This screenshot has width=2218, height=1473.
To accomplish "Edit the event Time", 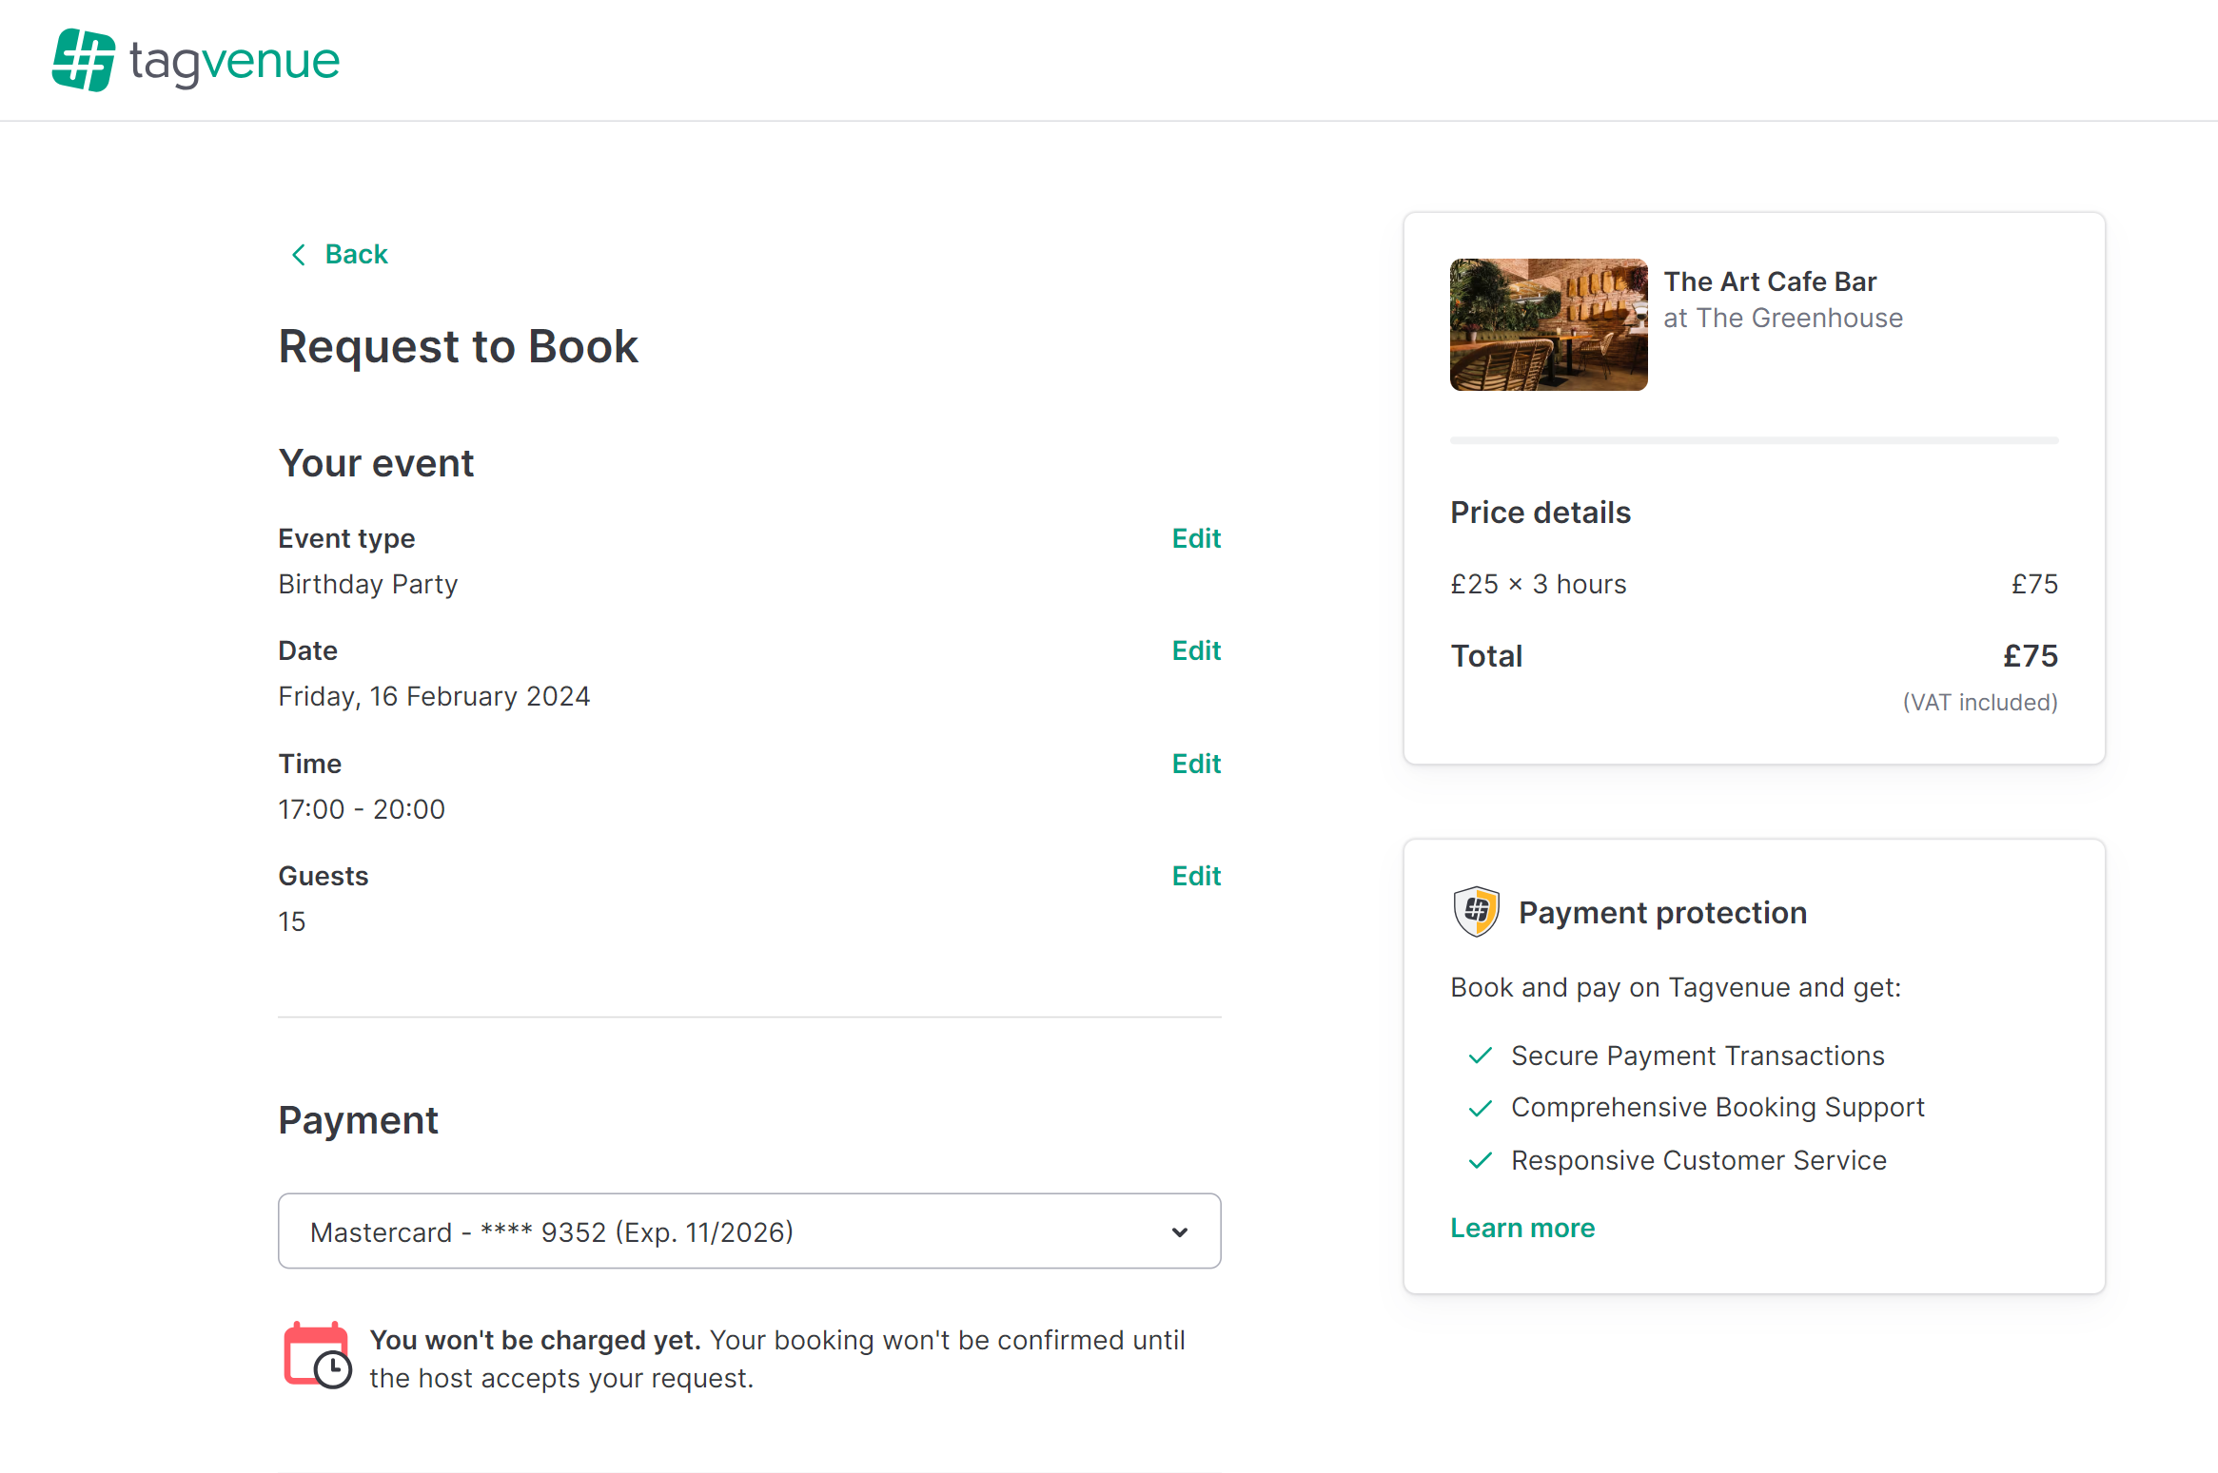I will [x=1195, y=764].
